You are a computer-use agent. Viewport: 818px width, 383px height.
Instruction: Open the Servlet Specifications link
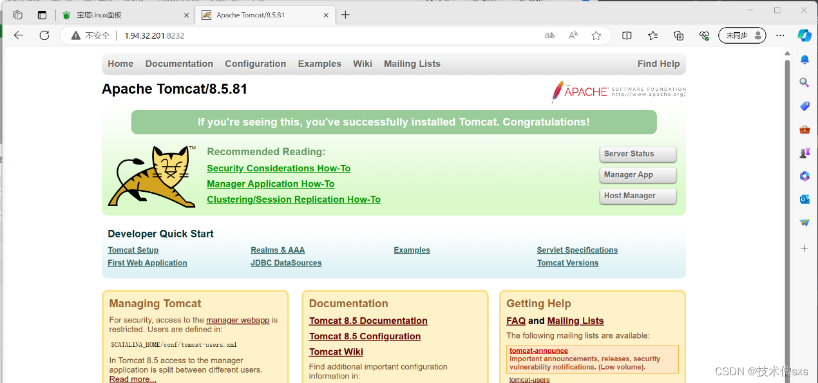577,250
